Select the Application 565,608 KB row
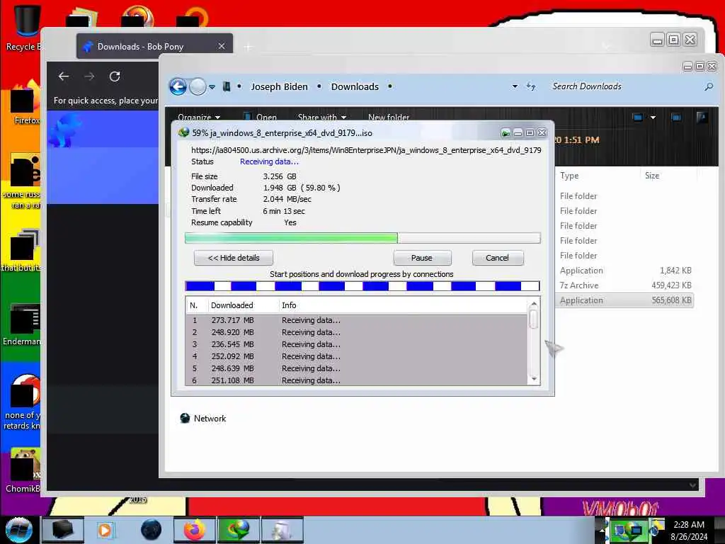The height and width of the screenshot is (544, 725). [625, 300]
